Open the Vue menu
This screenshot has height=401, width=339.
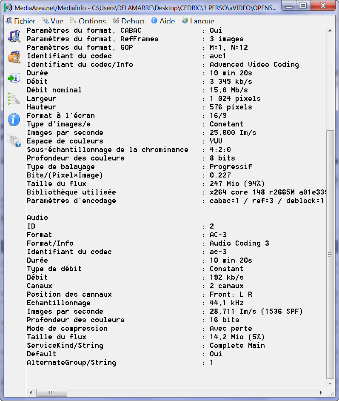[x=53, y=21]
